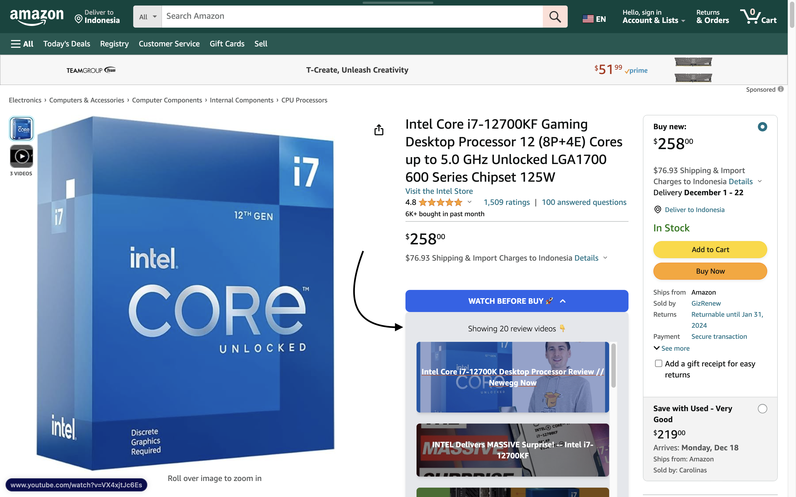Go to Electronics breadcrumb
This screenshot has width=796, height=497.
25,100
